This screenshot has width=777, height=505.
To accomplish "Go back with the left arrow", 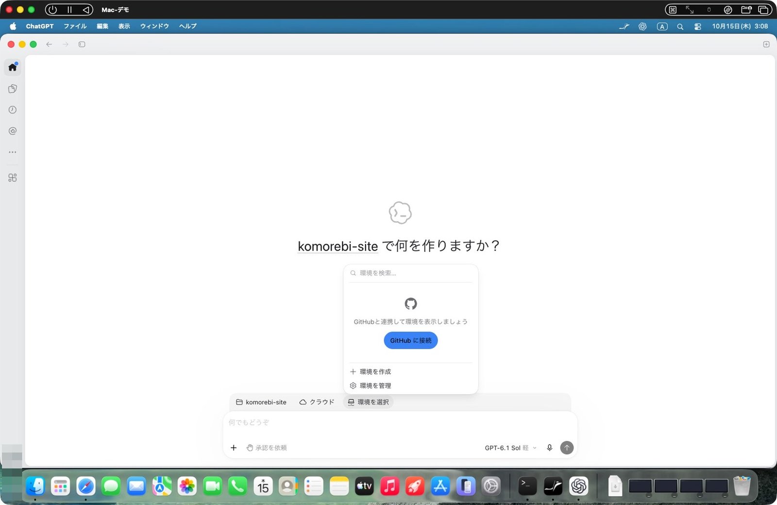I will [49, 44].
